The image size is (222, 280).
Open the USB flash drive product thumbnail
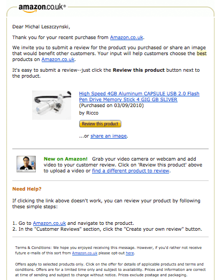click(51, 105)
